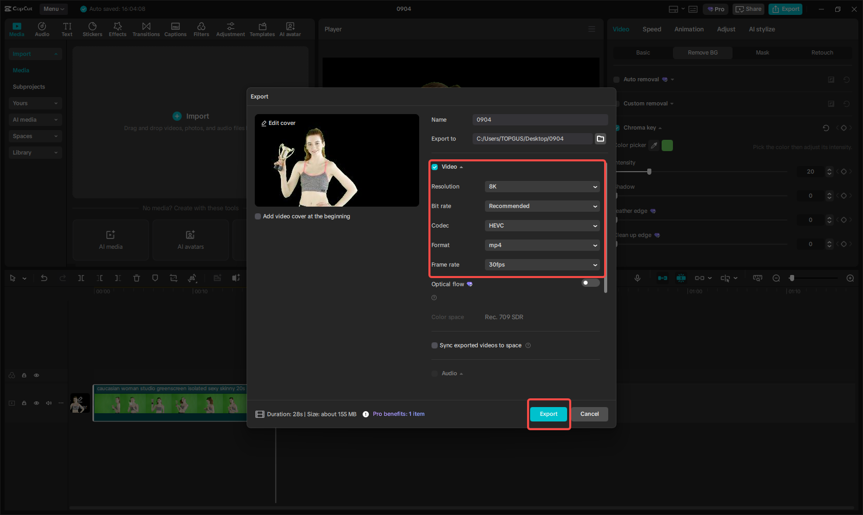Click the Export button in the dialog
This screenshot has width=863, height=515.
pos(548,414)
